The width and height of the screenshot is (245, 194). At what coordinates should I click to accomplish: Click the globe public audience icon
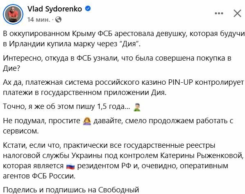58,20
